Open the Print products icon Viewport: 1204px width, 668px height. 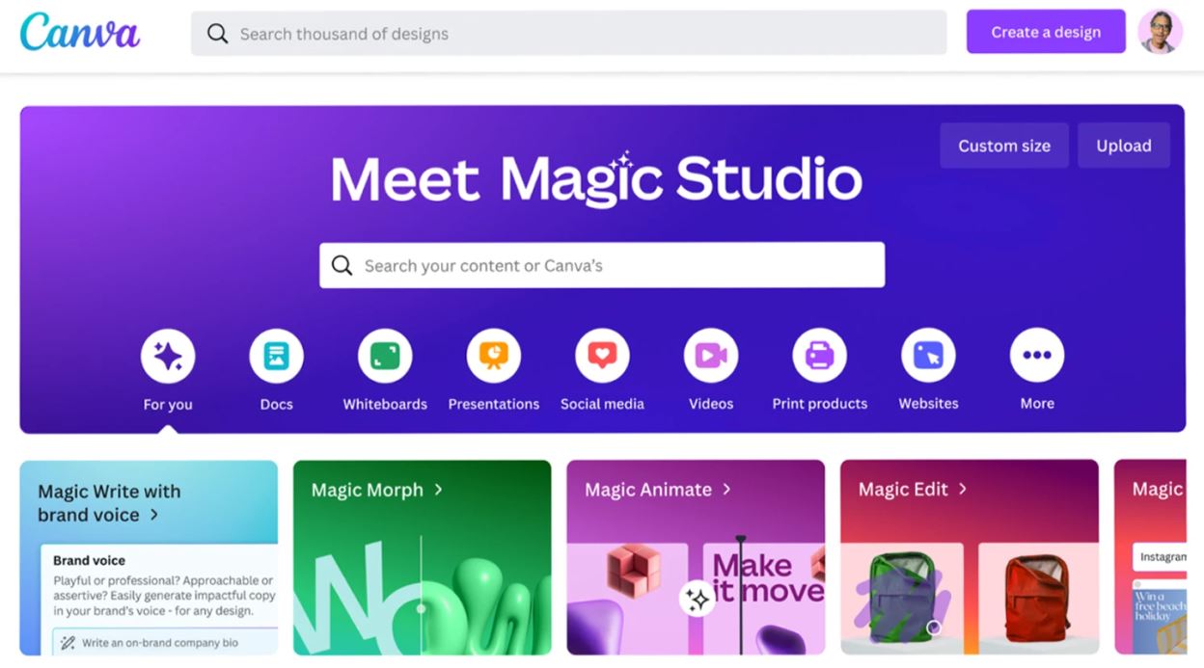(x=819, y=356)
